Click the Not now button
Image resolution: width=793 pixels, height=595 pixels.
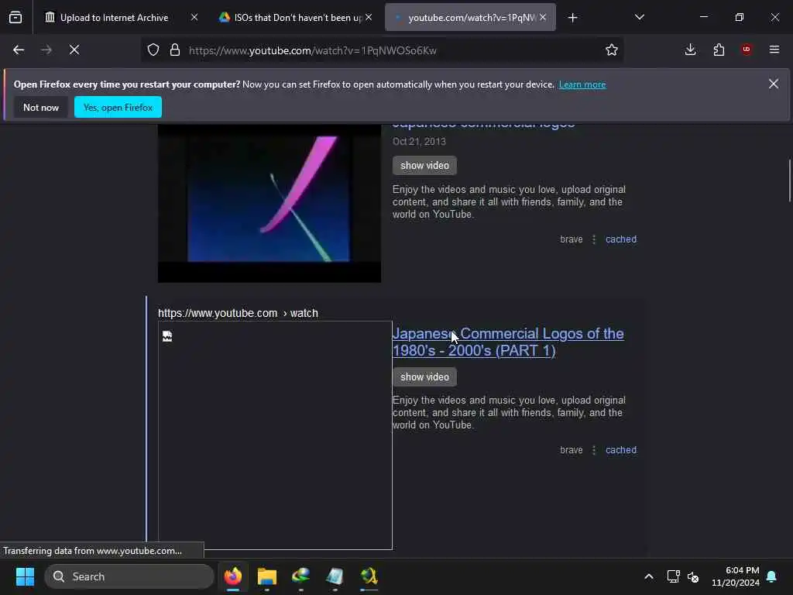coord(41,107)
